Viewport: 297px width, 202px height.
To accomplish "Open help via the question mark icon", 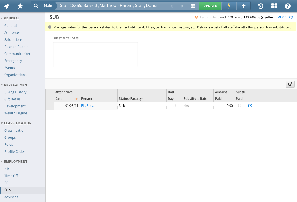I will point(287,6).
